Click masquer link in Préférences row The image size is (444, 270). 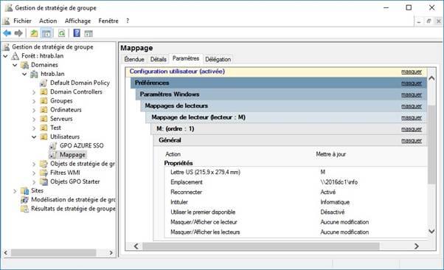pyautogui.click(x=412, y=83)
